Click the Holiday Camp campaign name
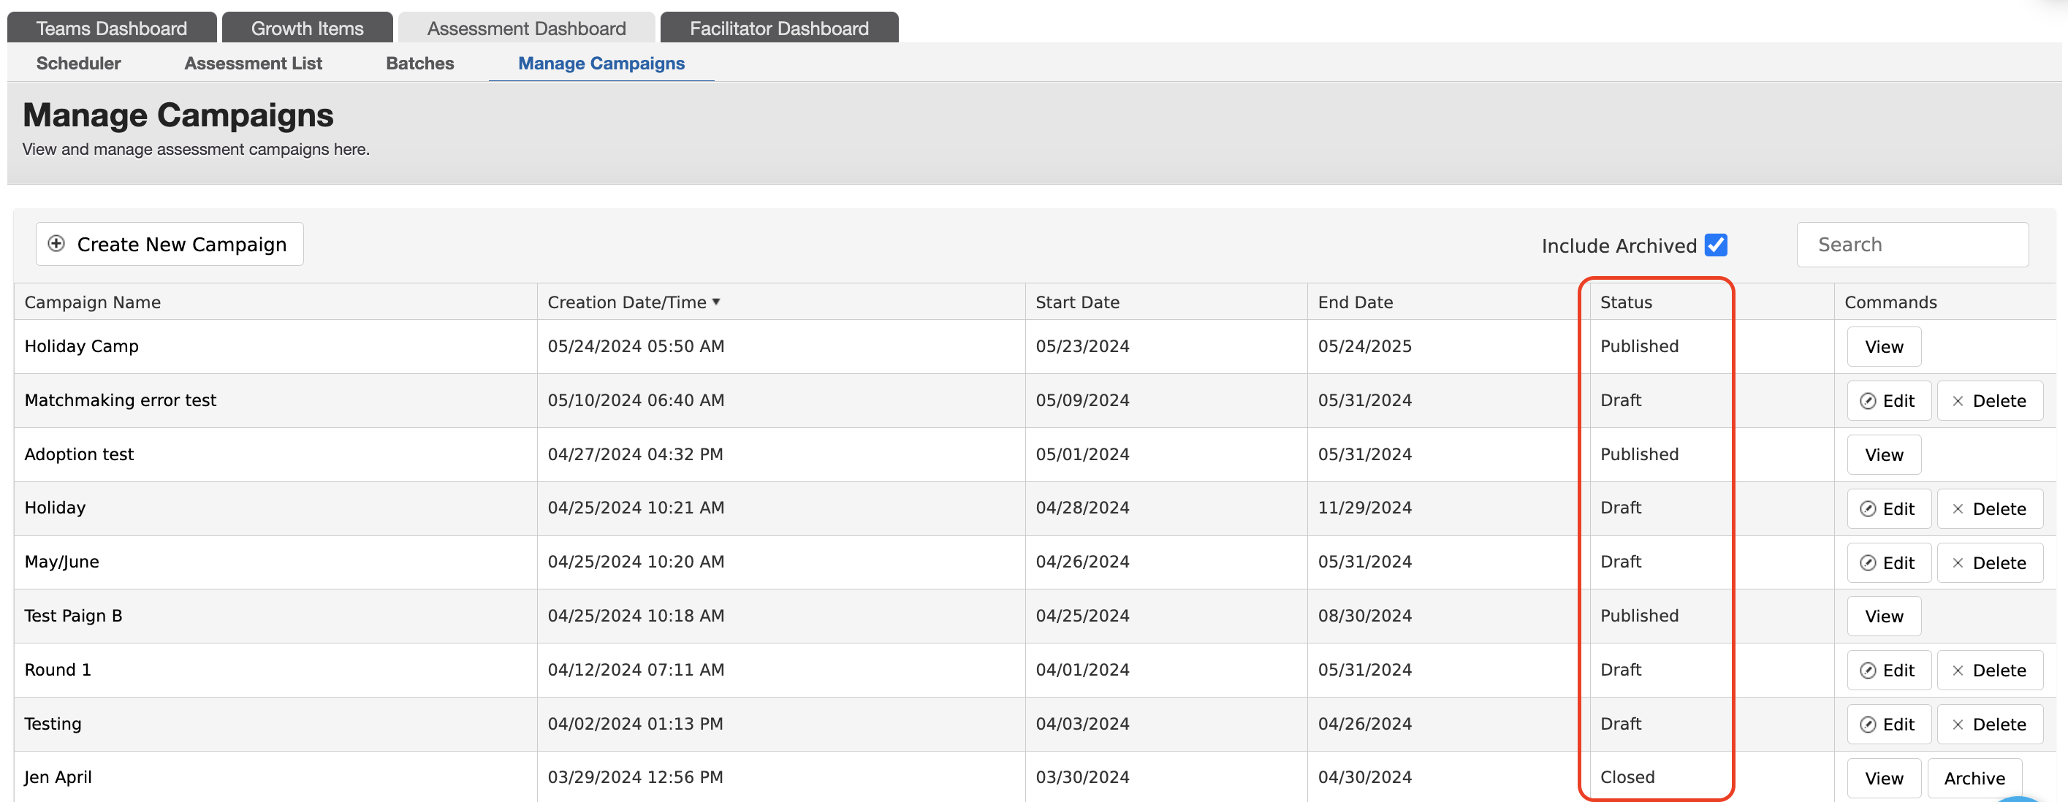Screen dimensions: 2068x802 [81, 346]
